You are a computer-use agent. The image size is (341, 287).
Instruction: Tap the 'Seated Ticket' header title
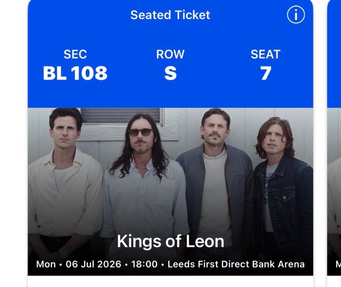point(170,15)
